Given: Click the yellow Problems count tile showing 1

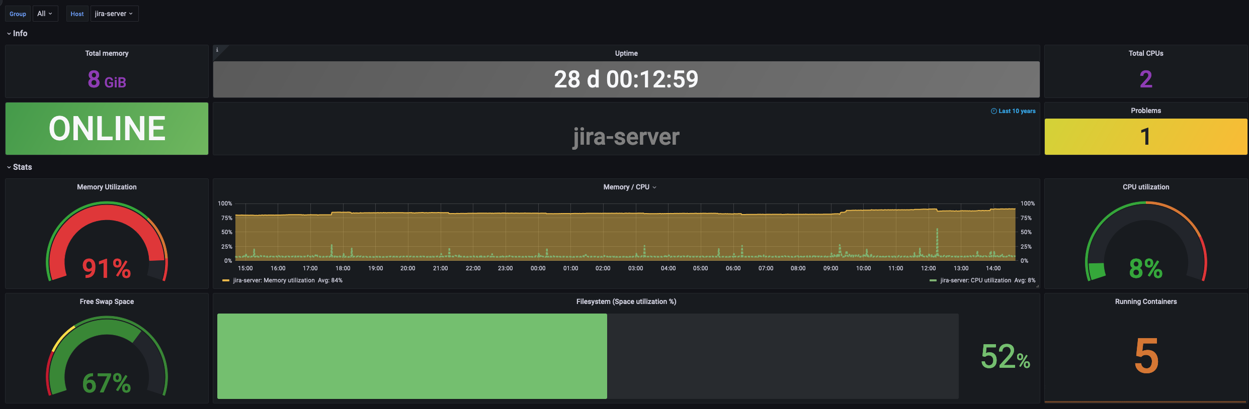Looking at the screenshot, I should click(1146, 137).
